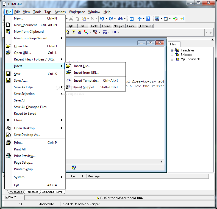
Task: Select Revert to Saved menu entry
Action: point(35,114)
